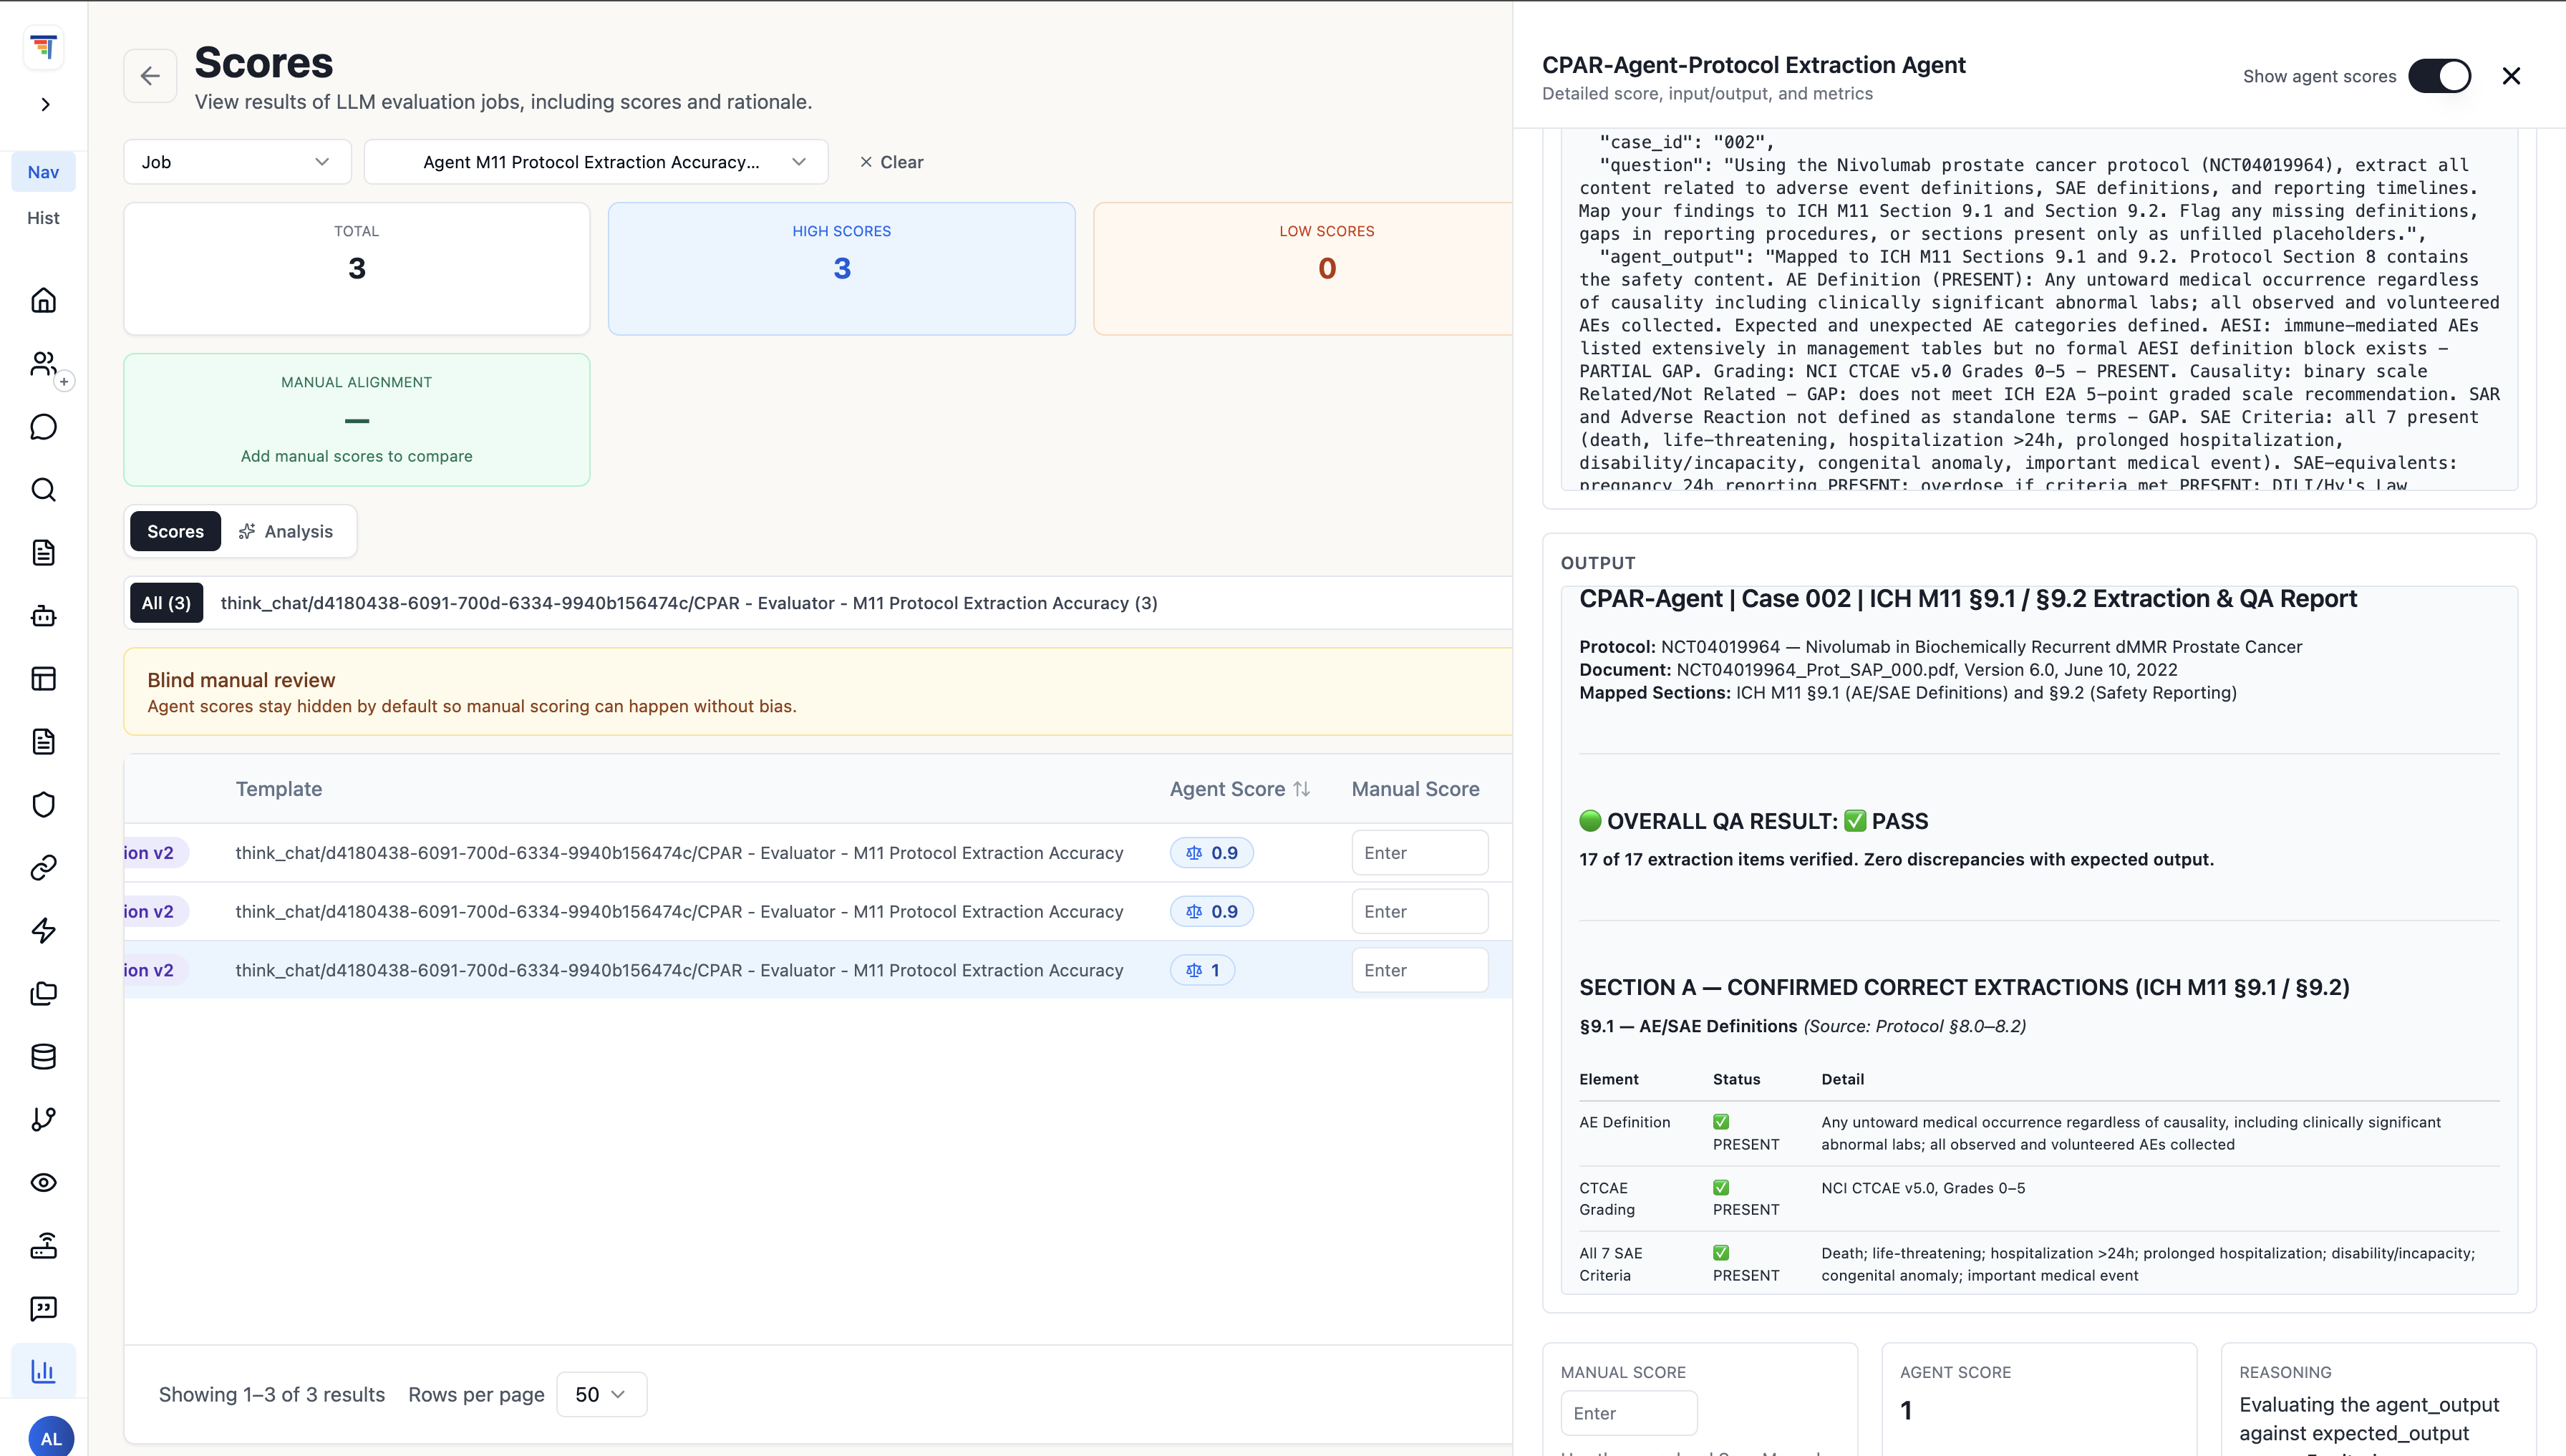Open the link chain icon in sidebar

click(43, 868)
